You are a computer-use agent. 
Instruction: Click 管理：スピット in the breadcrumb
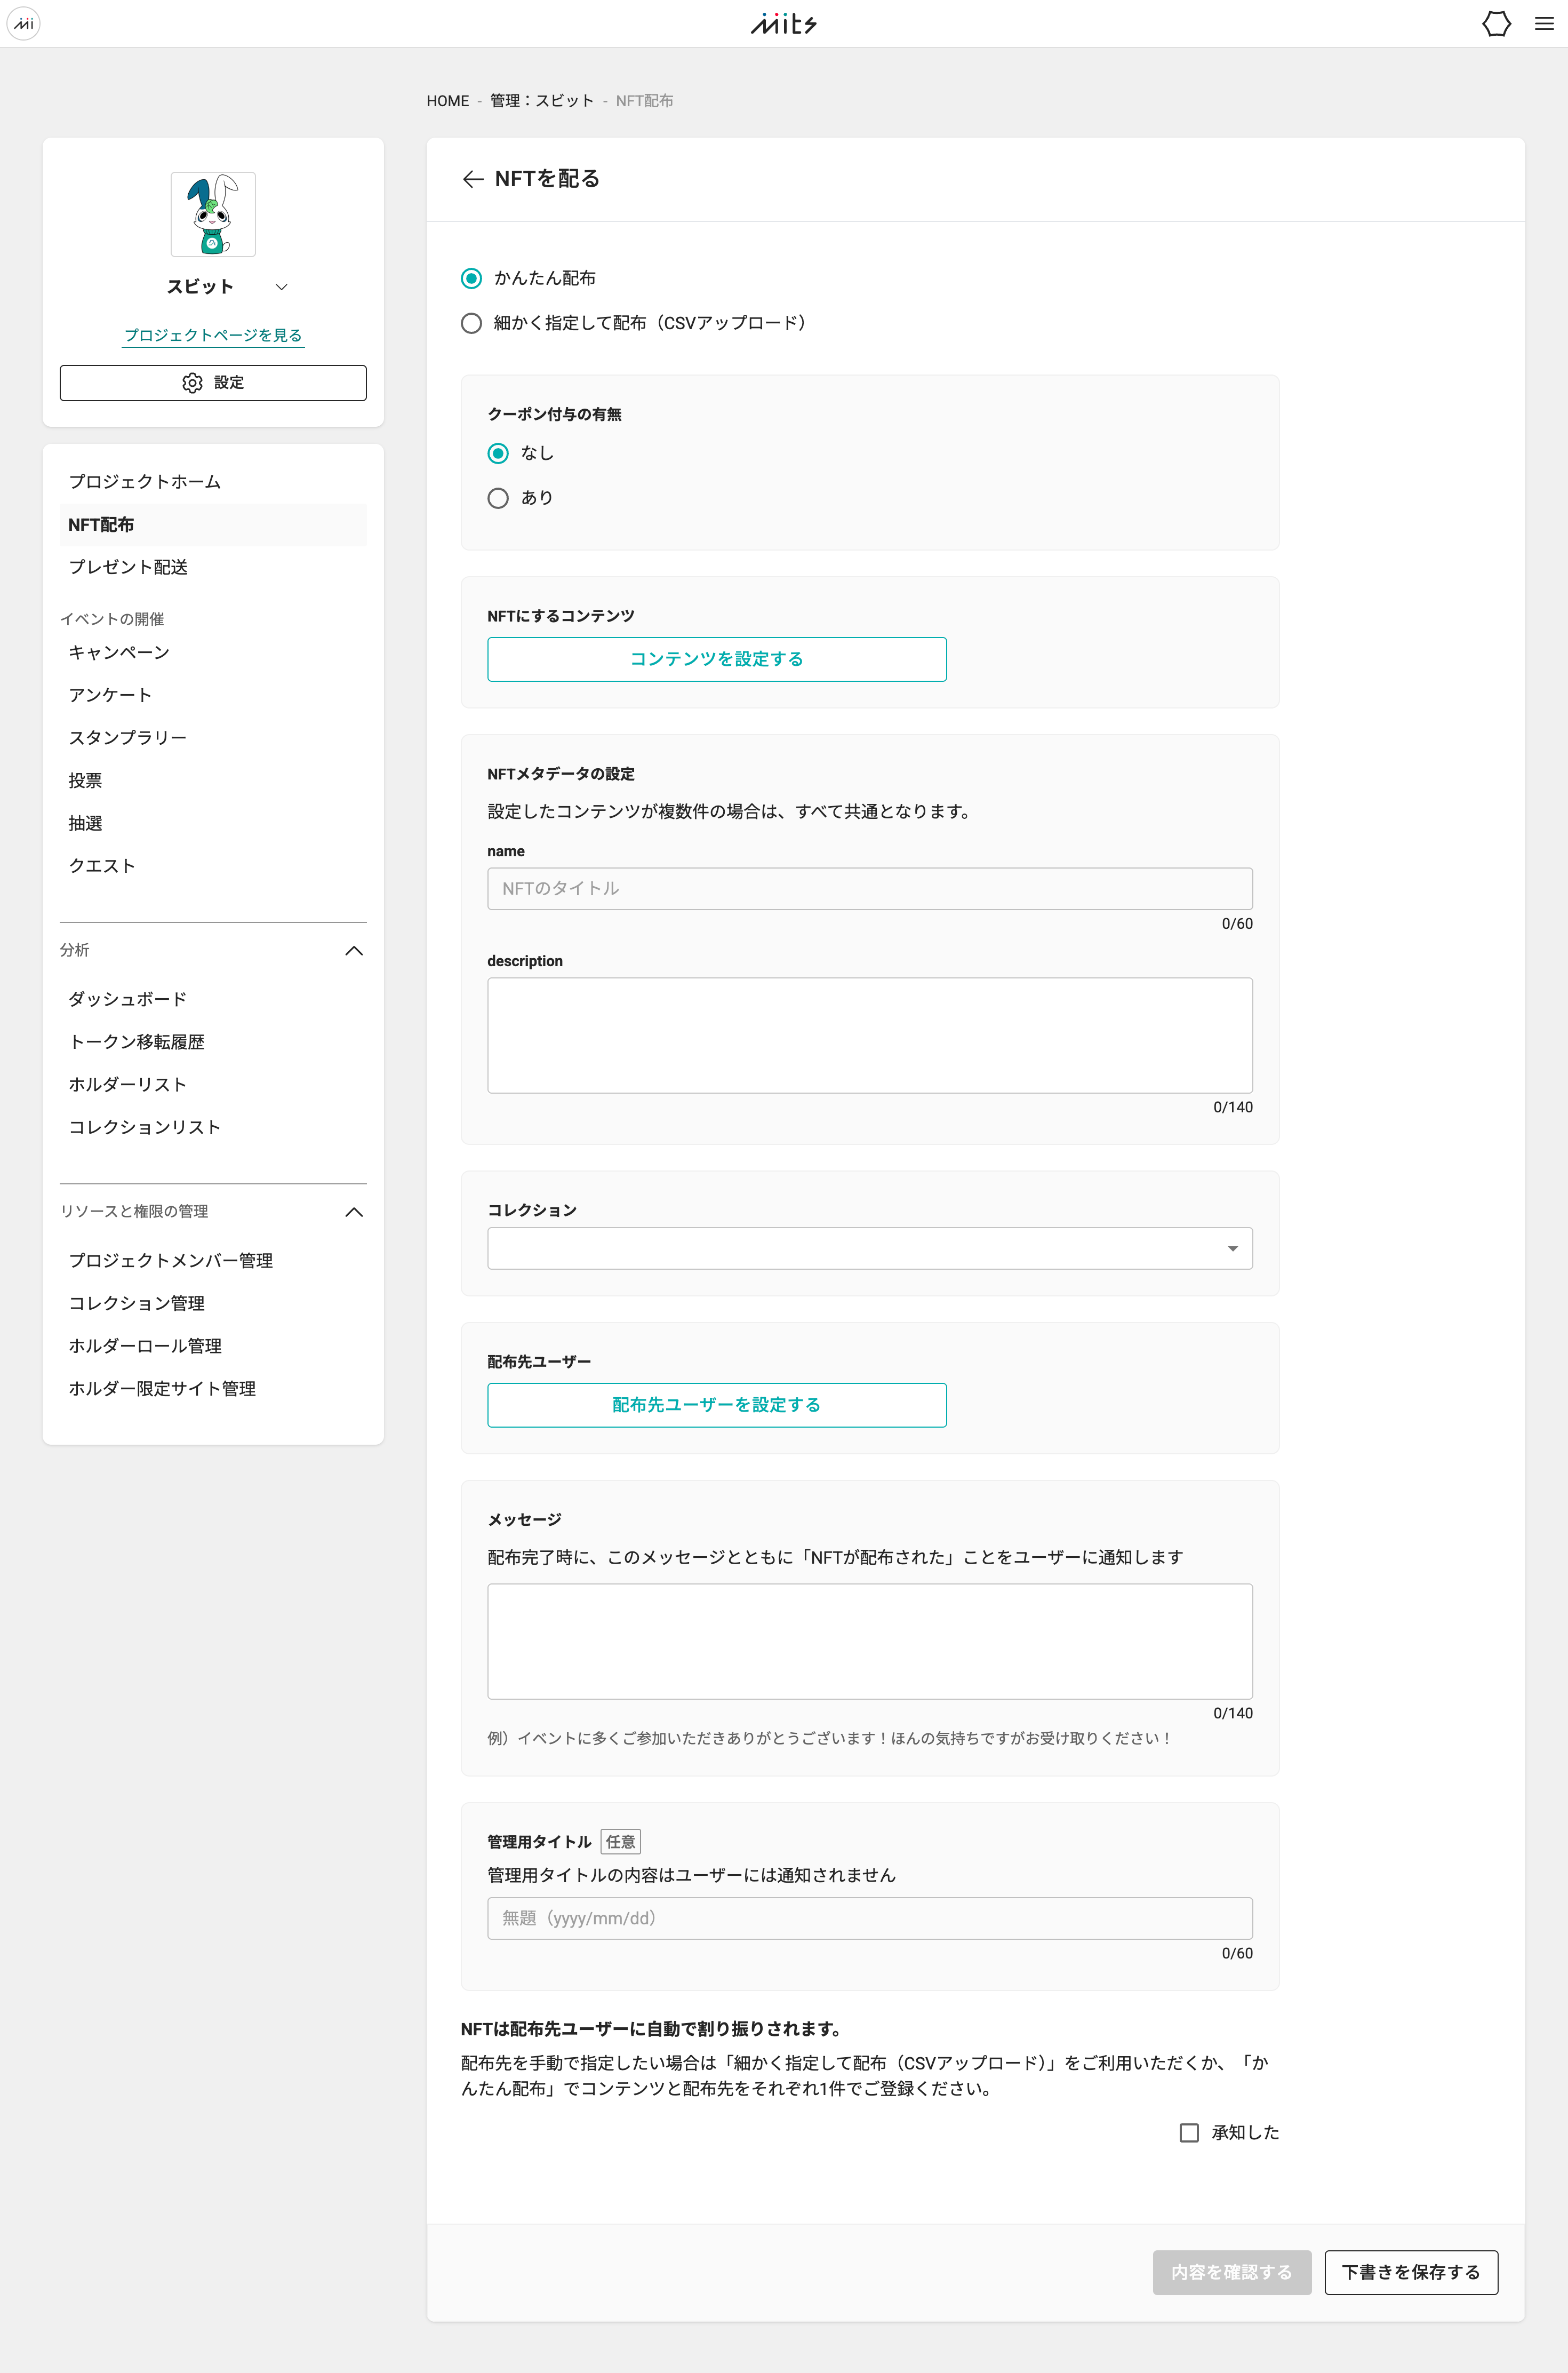point(542,101)
